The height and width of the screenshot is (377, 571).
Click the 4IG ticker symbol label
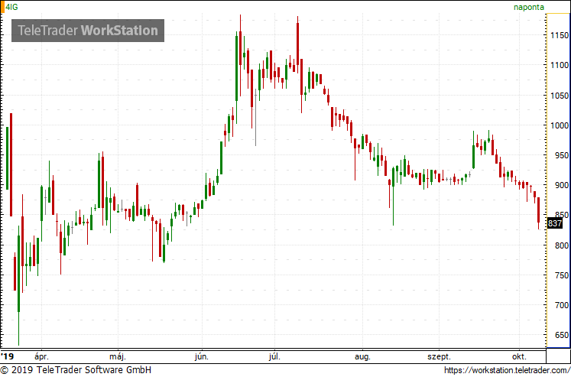[11, 7]
